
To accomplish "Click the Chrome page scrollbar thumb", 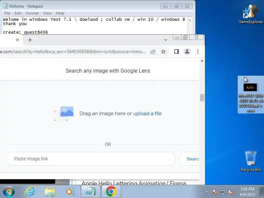I will point(202,98).
